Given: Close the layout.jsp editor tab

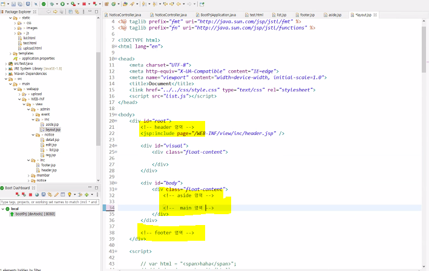Looking at the screenshot, I should [x=375, y=15].
